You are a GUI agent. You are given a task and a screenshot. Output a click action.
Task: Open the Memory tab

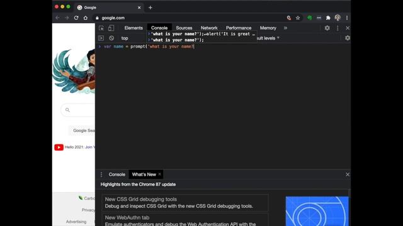tap(268, 28)
